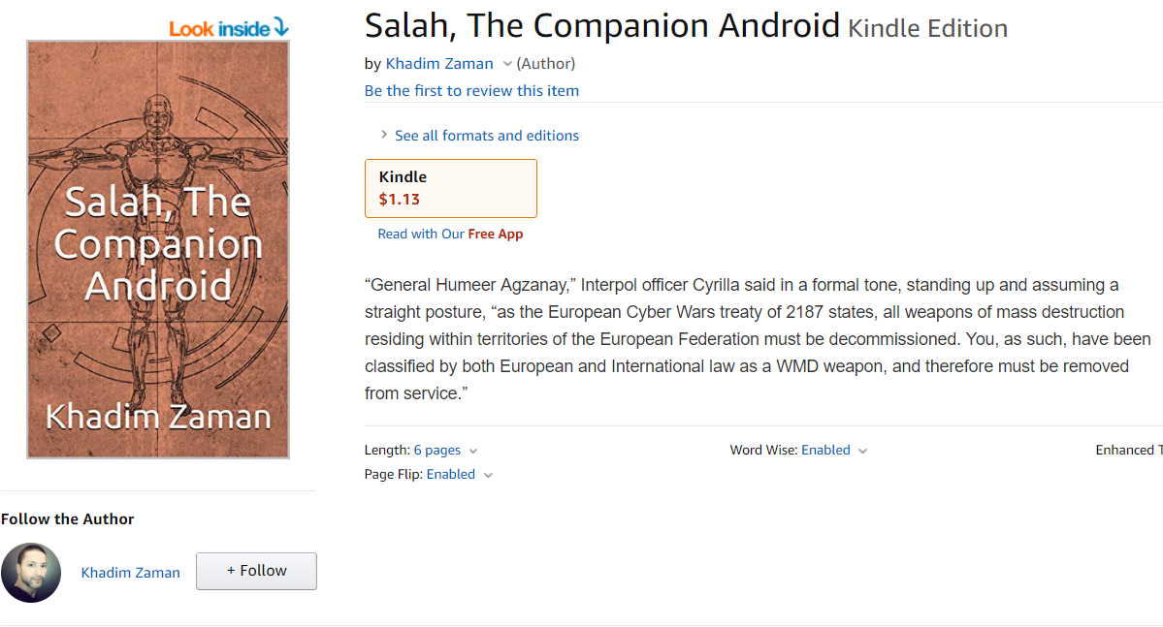Open the dropdown arrow beside author Khadim Zaman

pos(508,64)
